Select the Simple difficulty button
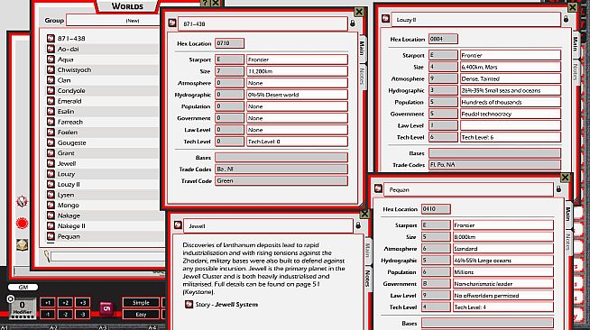 click(x=141, y=303)
